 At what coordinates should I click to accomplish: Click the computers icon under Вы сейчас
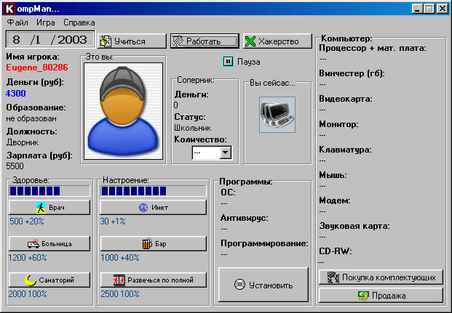click(274, 111)
